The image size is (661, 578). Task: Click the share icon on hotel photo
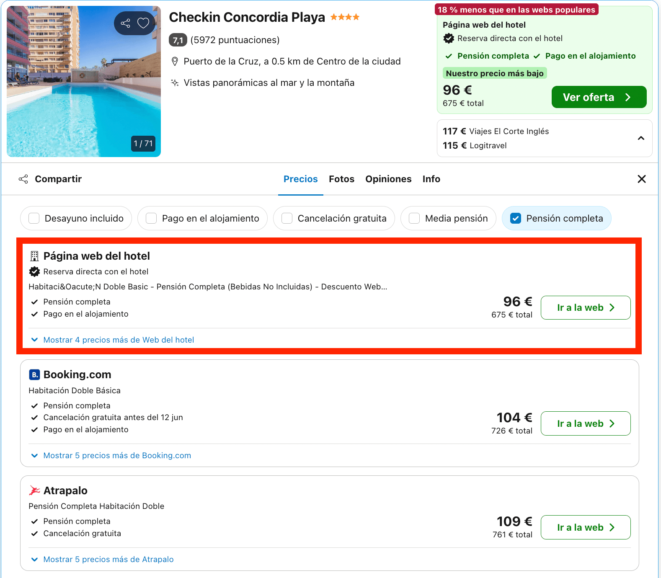click(125, 23)
